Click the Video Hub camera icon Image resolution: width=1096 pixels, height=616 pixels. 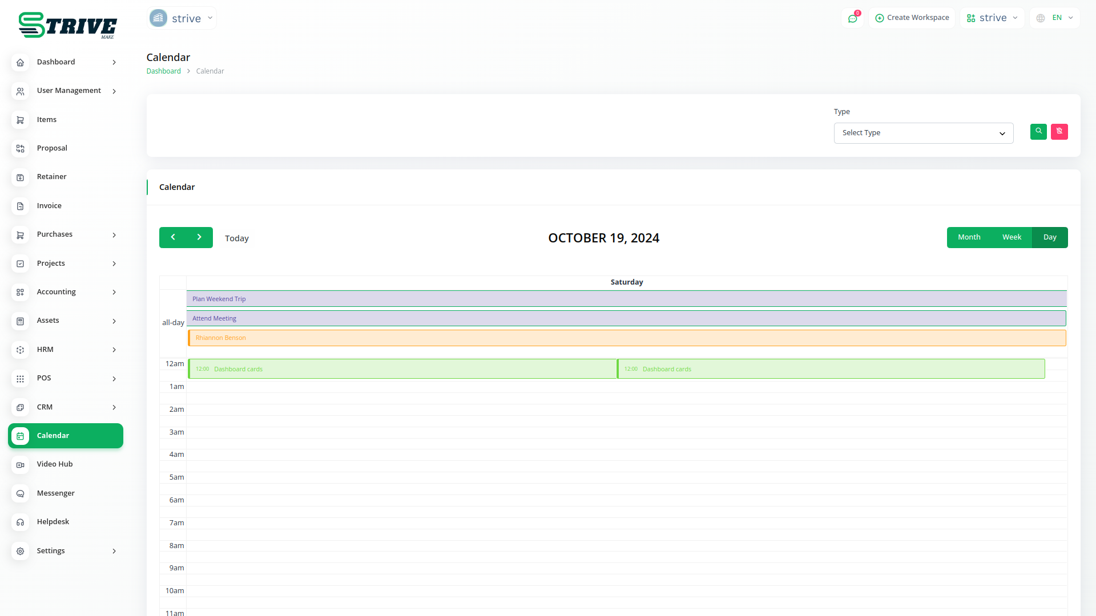(x=20, y=465)
